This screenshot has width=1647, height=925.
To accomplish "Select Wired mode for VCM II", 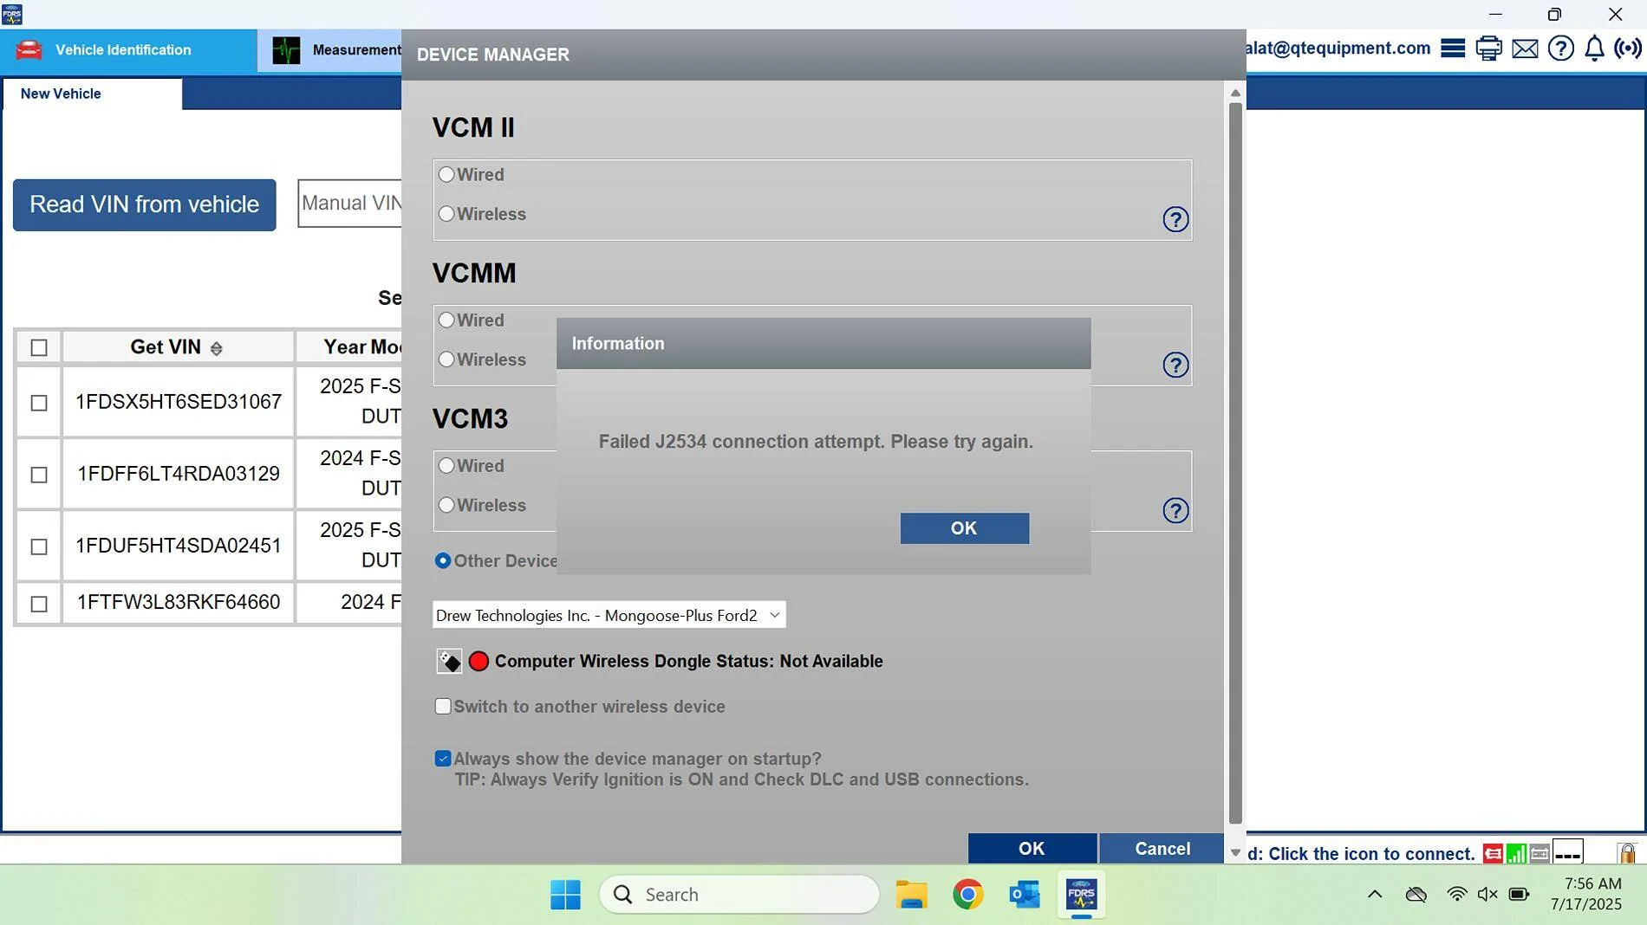I will (446, 174).
